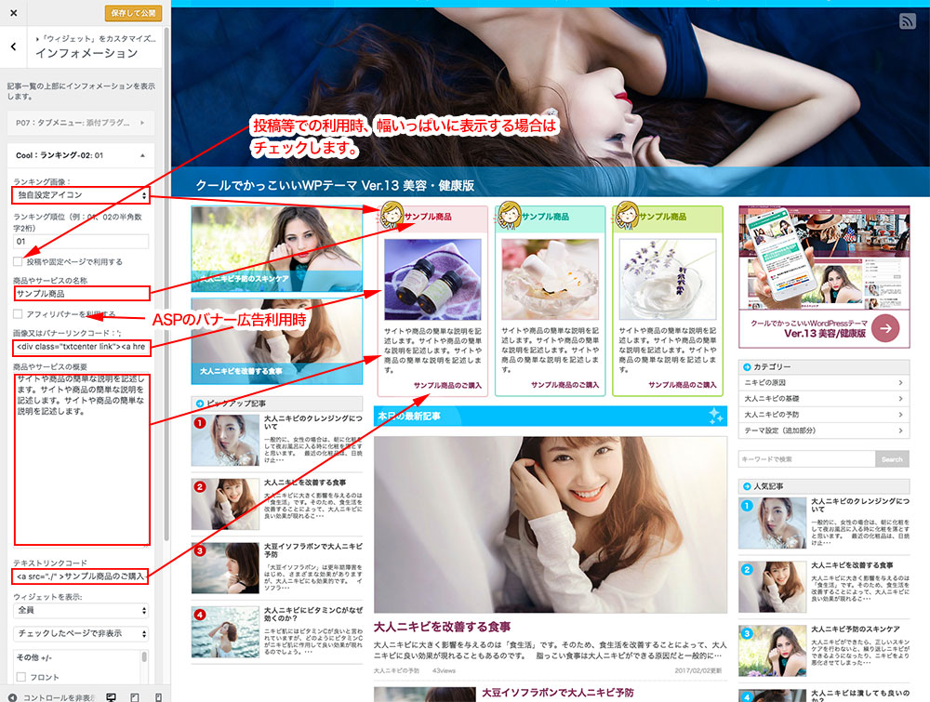Click the 画像又はバナーリンクコード field
Image resolution: width=930 pixels, height=702 pixels.
pyautogui.click(x=82, y=346)
